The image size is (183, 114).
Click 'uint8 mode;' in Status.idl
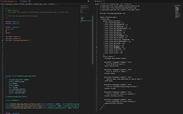[x=109, y=81]
